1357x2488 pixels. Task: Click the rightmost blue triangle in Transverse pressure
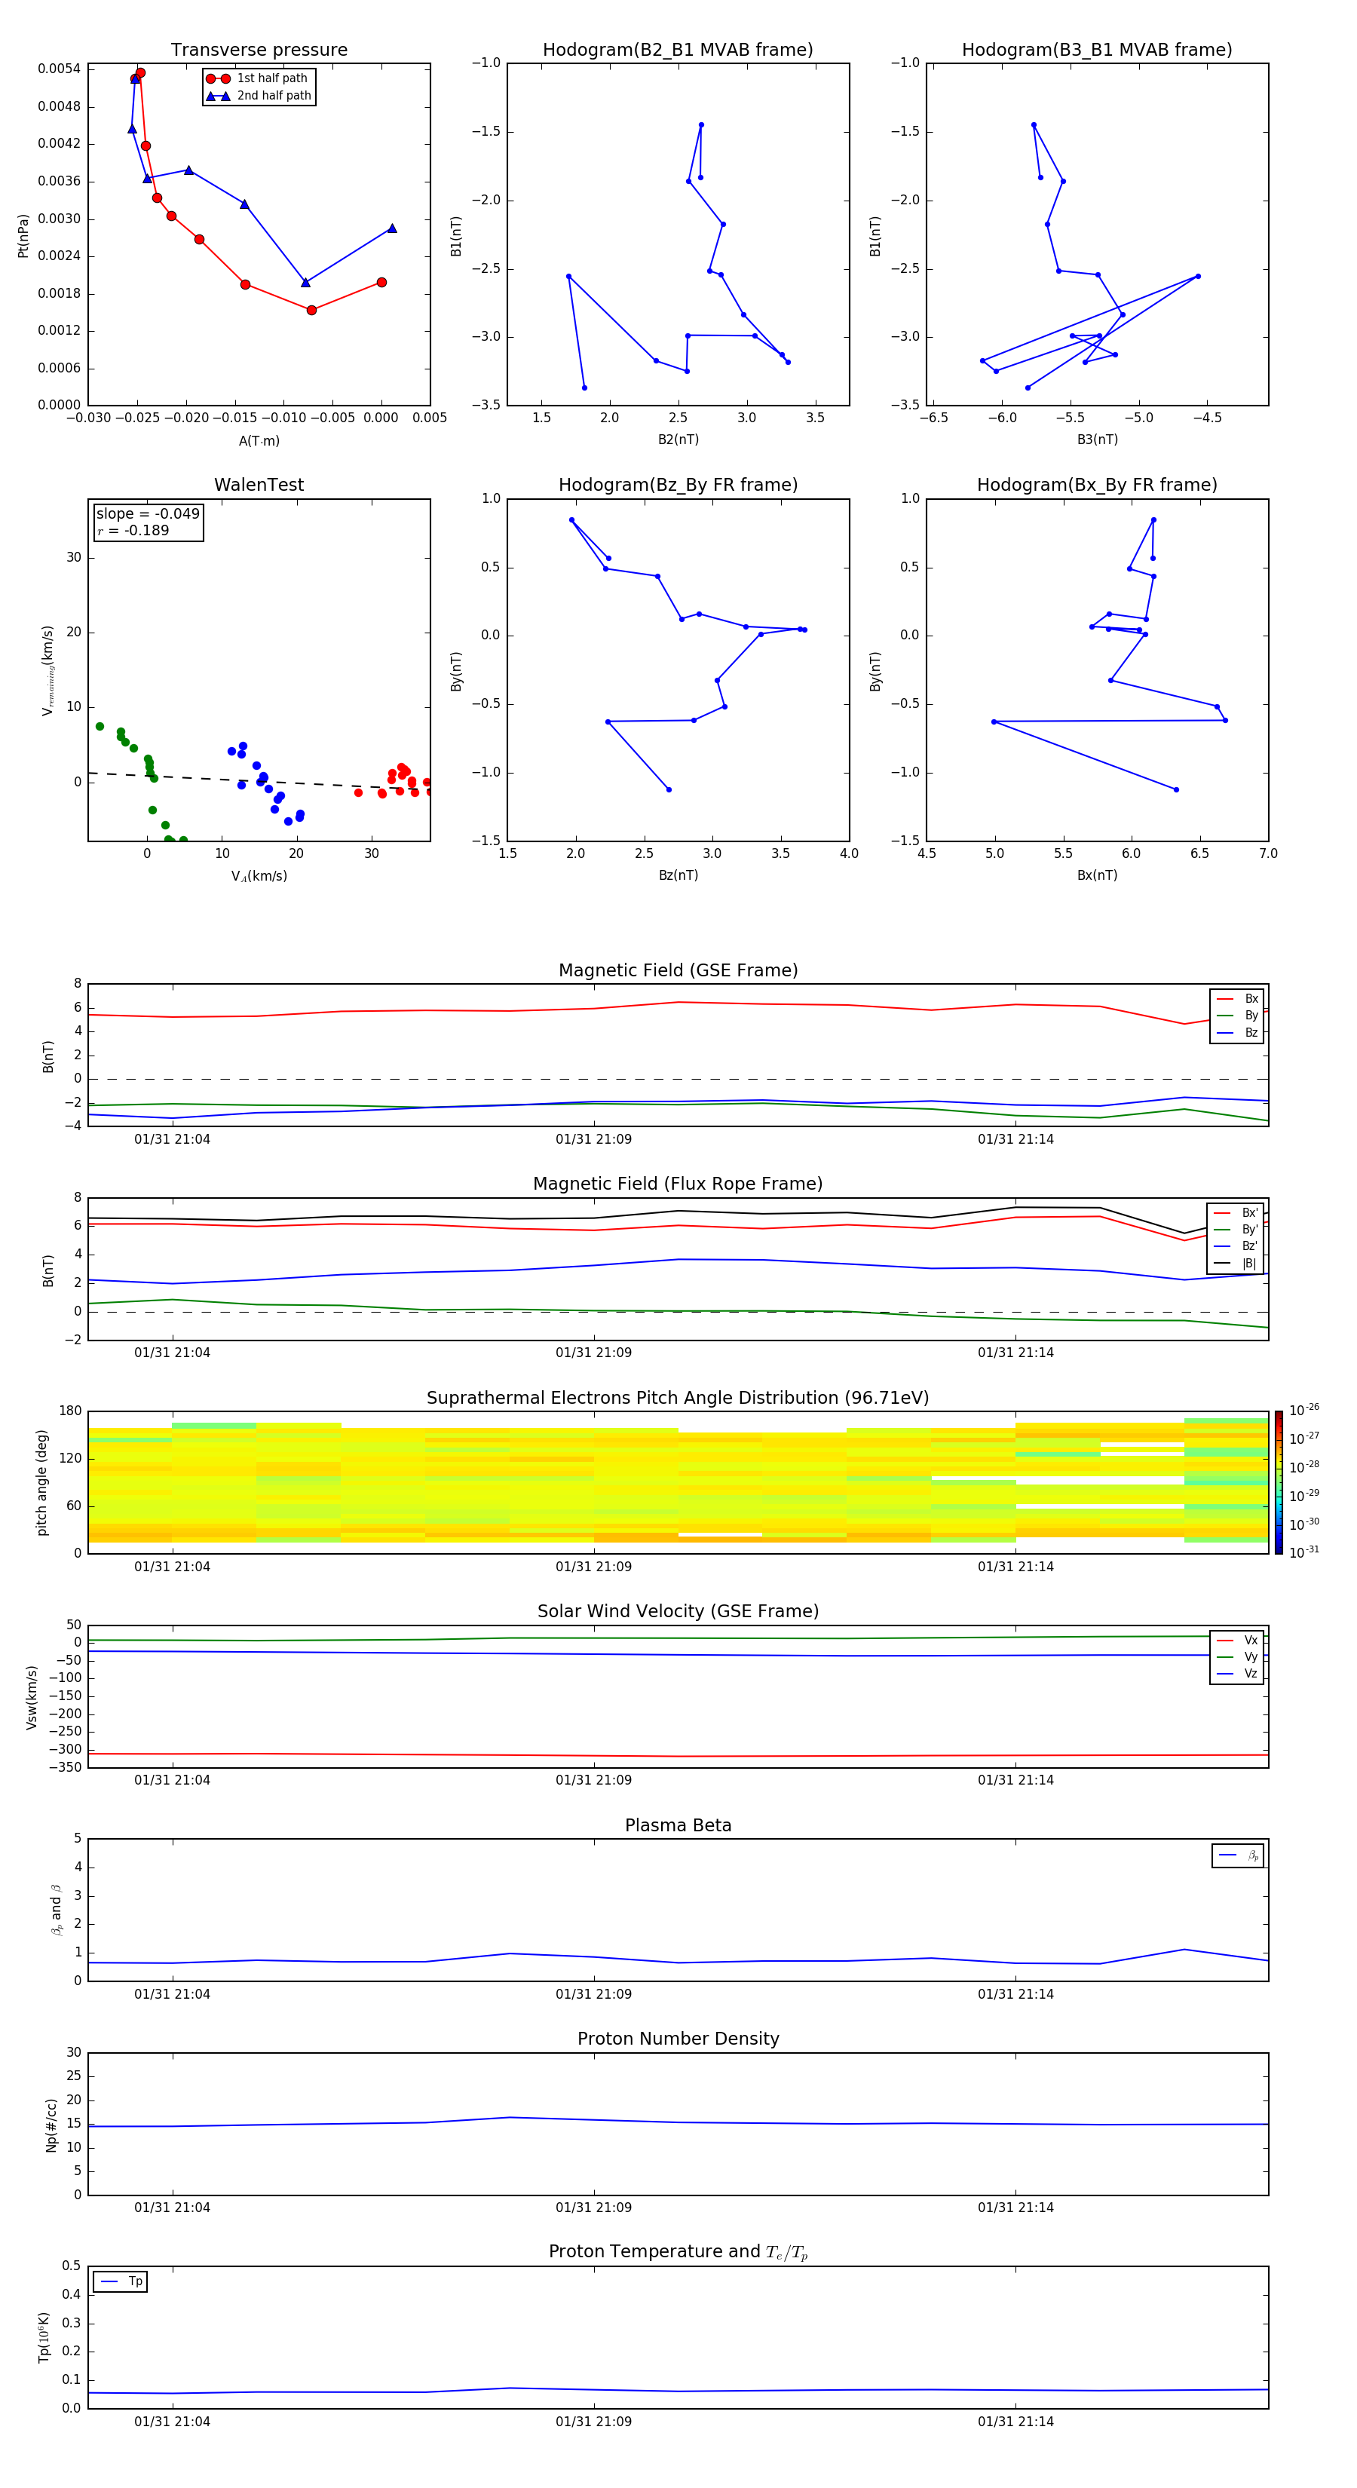click(x=392, y=229)
